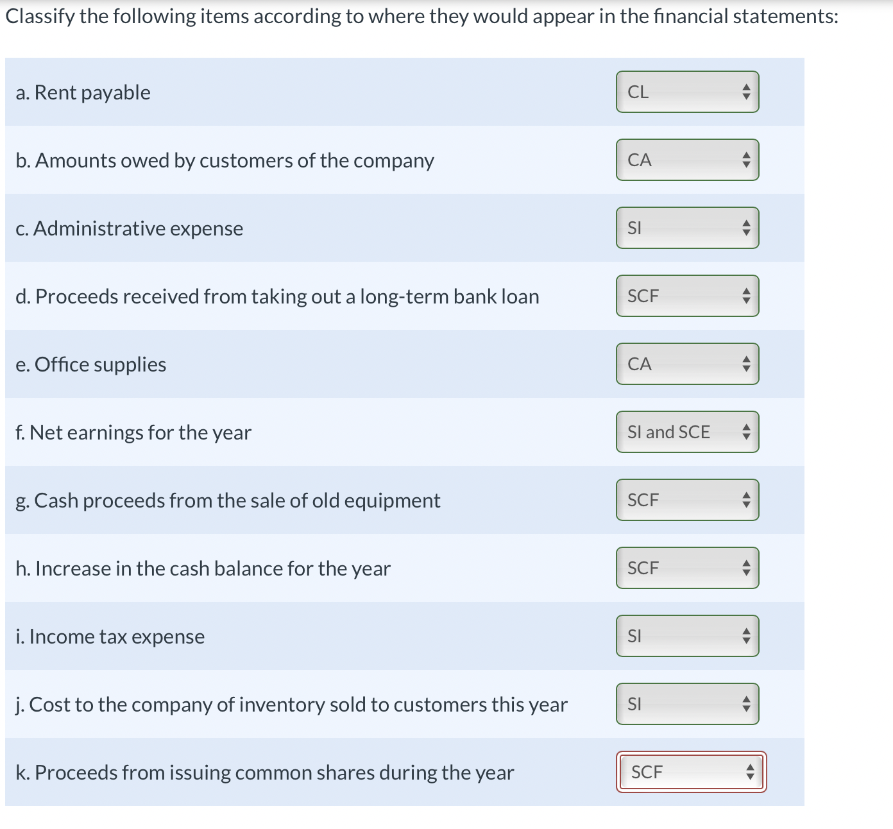
Task: Open the classification dropdown for Rent payable
Action: coord(686,92)
